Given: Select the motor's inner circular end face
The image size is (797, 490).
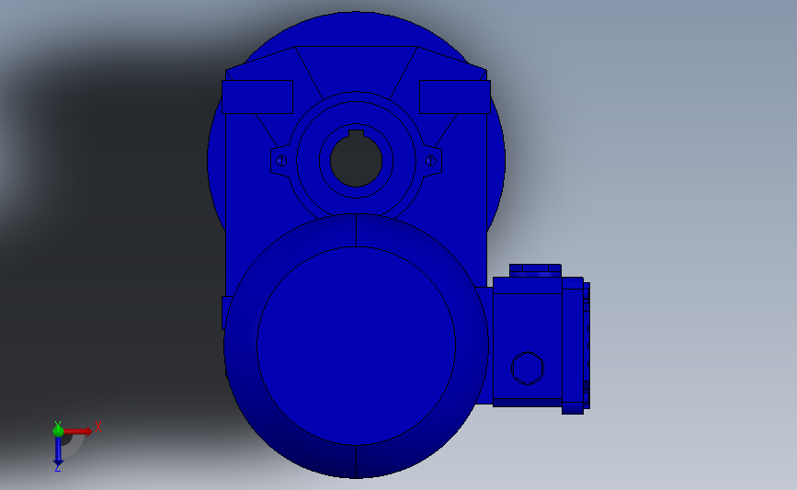Looking at the screenshot, I should 357,346.
